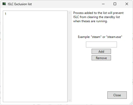Maximize the ISLC Exclusion list window
Image resolution: width=133 pixels, height=105 pixels.
tap(115, 4)
